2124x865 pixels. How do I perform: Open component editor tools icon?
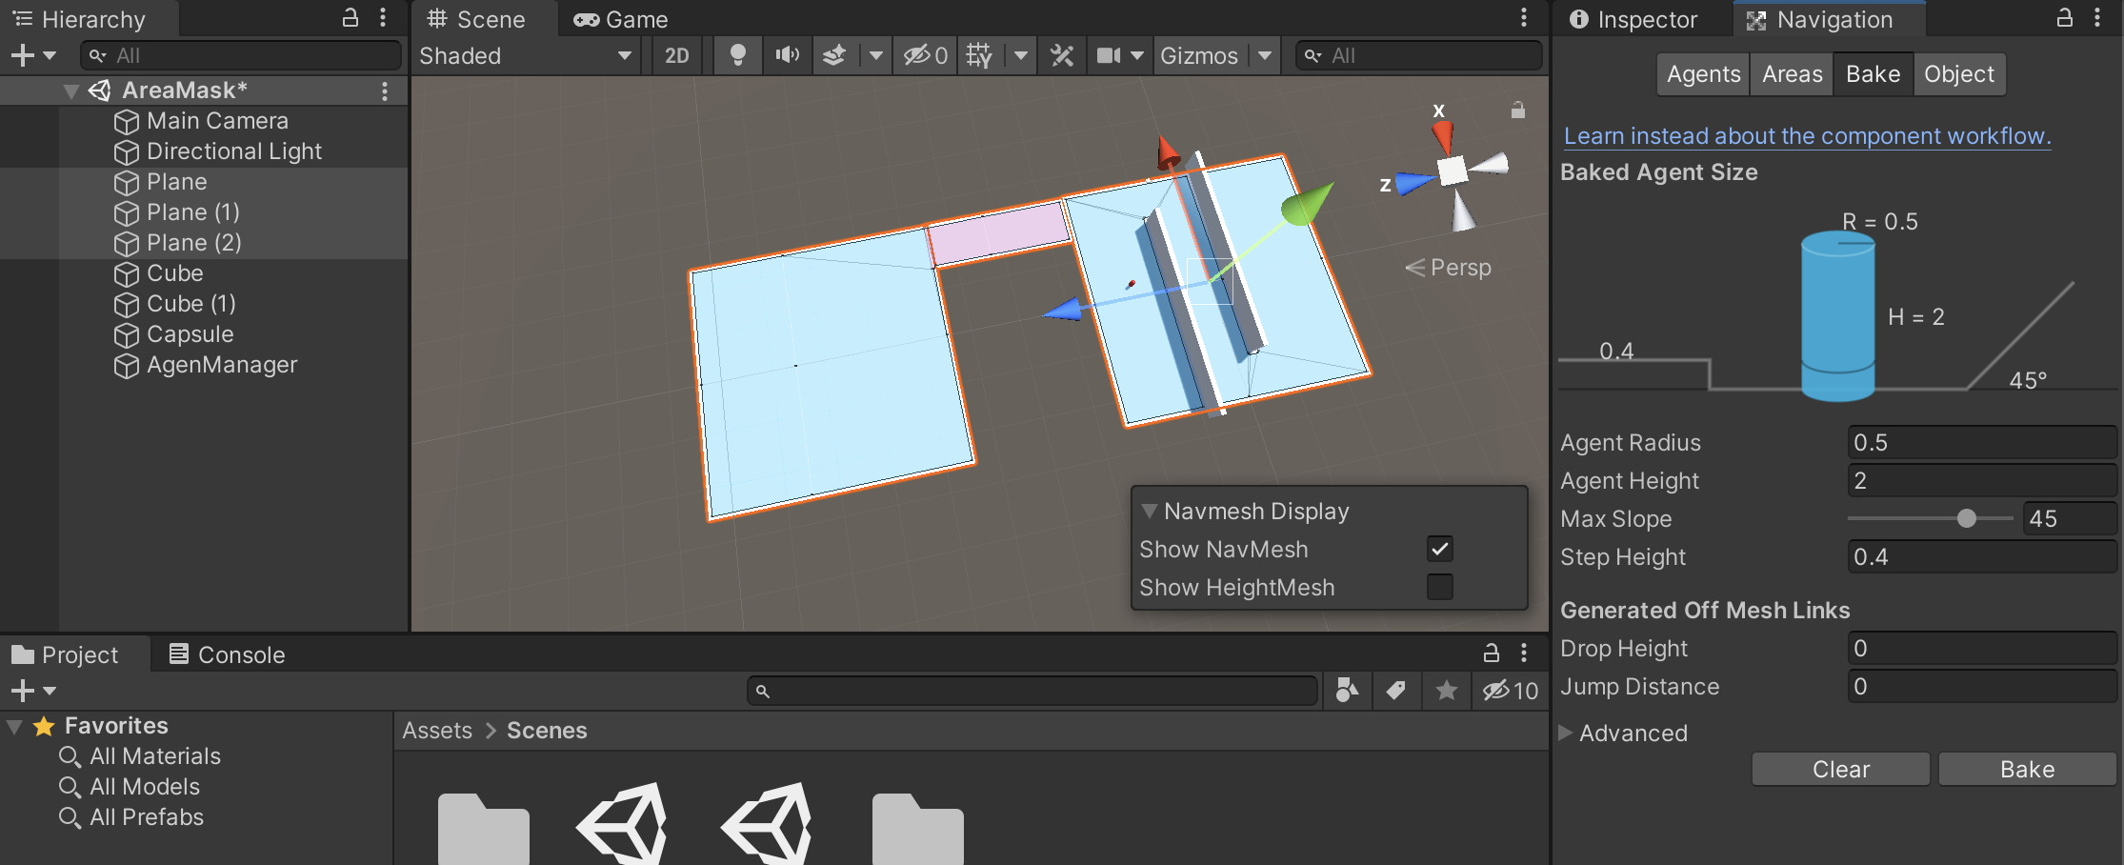[x=1062, y=55]
